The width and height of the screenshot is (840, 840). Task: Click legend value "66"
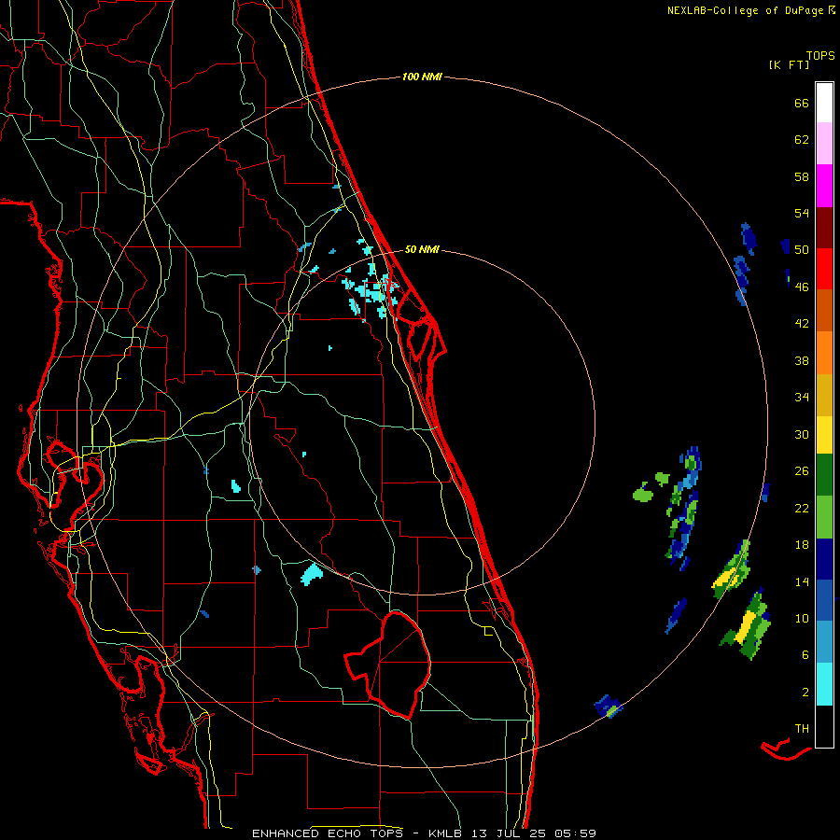(x=802, y=103)
